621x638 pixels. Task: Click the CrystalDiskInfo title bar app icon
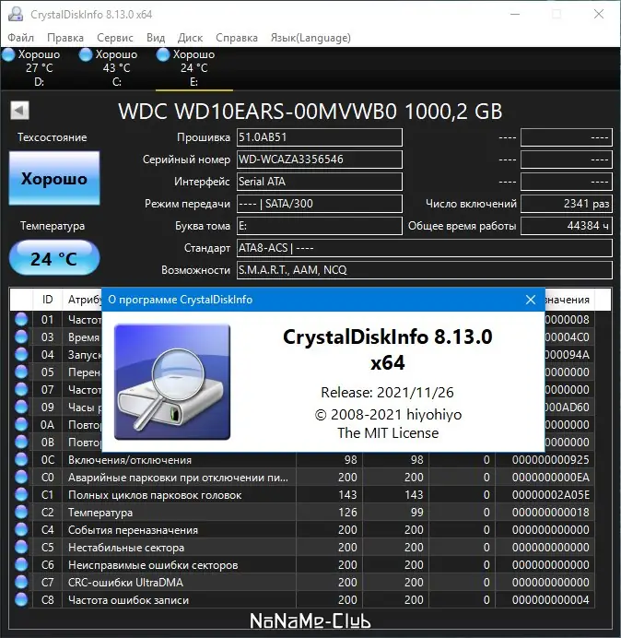16,14
